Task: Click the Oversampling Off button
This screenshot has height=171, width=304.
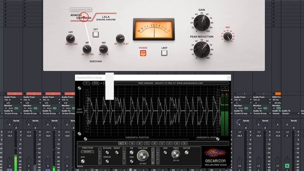Action: pyautogui.click(x=81, y=9)
